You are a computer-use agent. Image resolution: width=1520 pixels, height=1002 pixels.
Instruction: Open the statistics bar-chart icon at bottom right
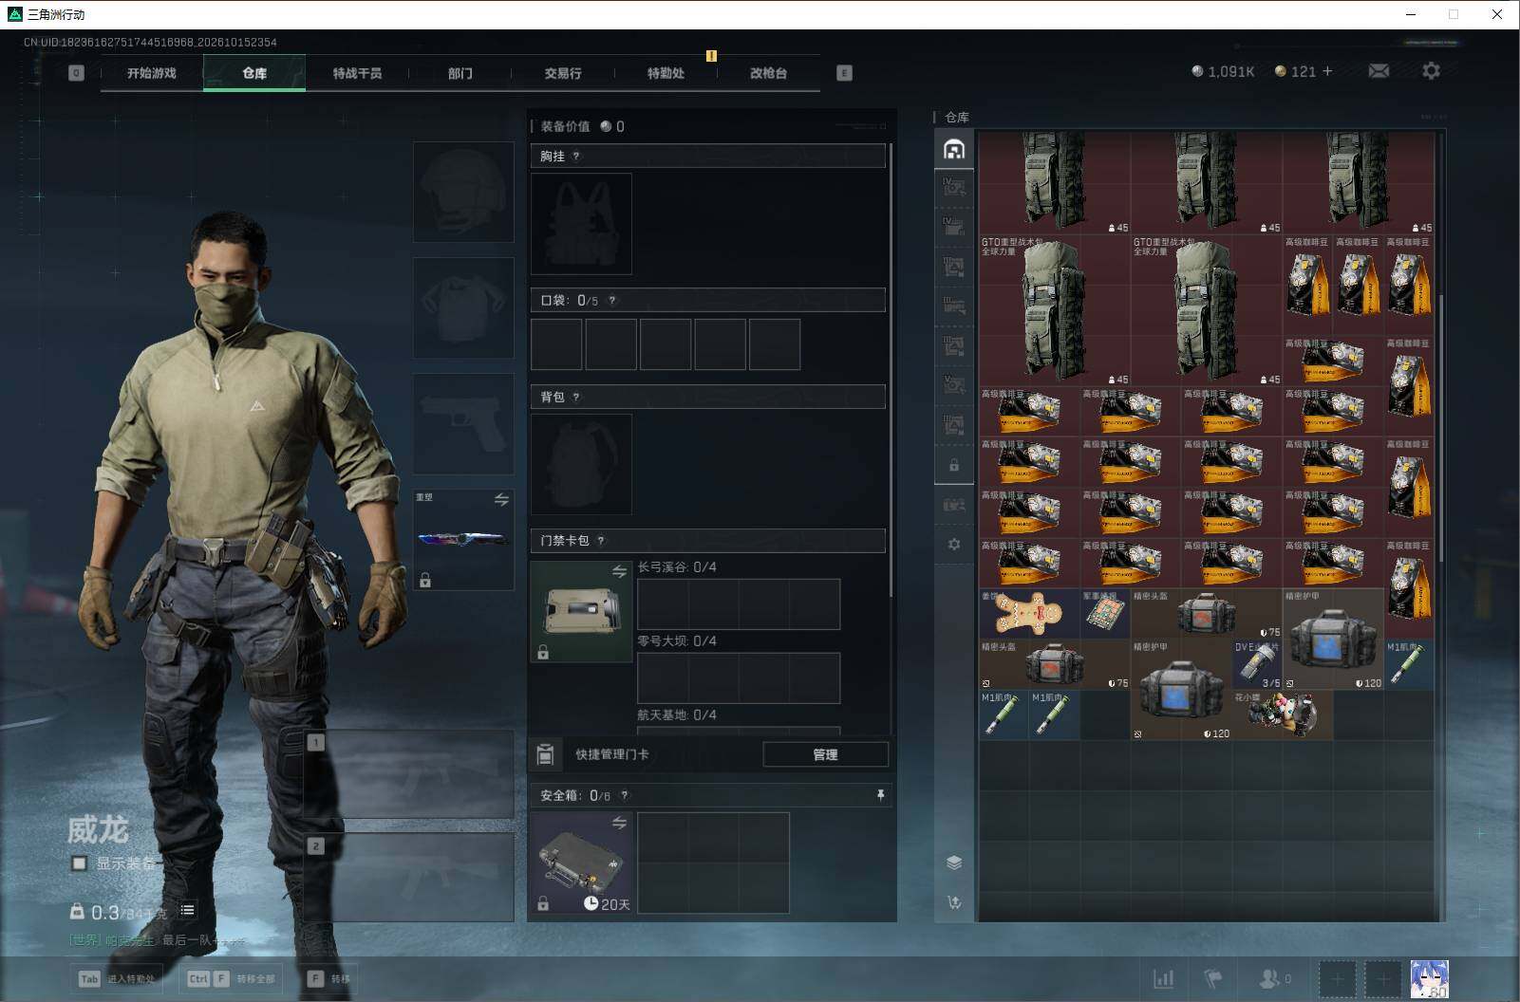(x=1163, y=978)
